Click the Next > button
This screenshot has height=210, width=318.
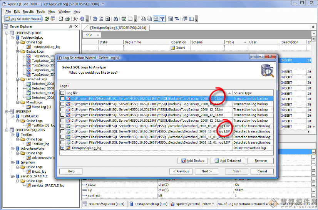(x=206, y=171)
